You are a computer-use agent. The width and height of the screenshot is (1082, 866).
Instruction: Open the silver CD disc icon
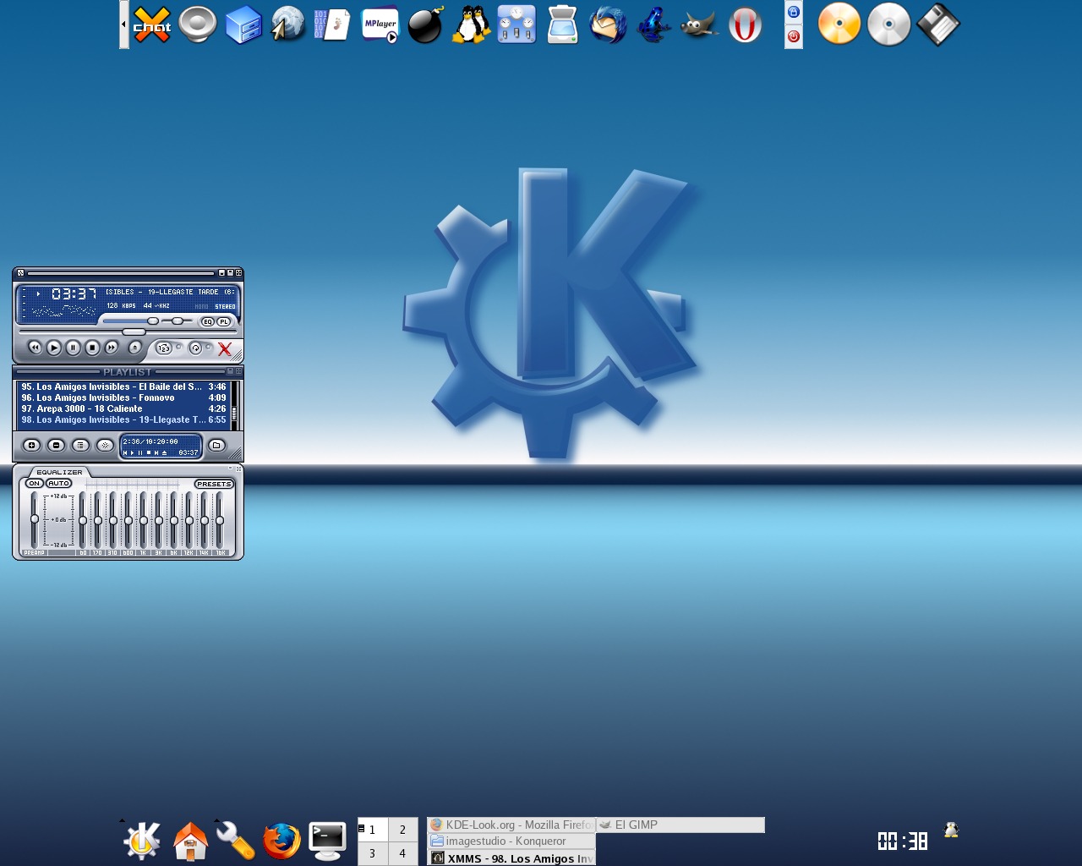coord(889,25)
